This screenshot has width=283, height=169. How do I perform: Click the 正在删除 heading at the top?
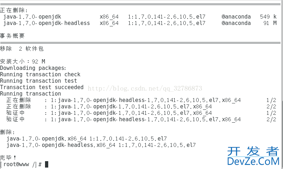pyautogui.click(x=14, y=10)
